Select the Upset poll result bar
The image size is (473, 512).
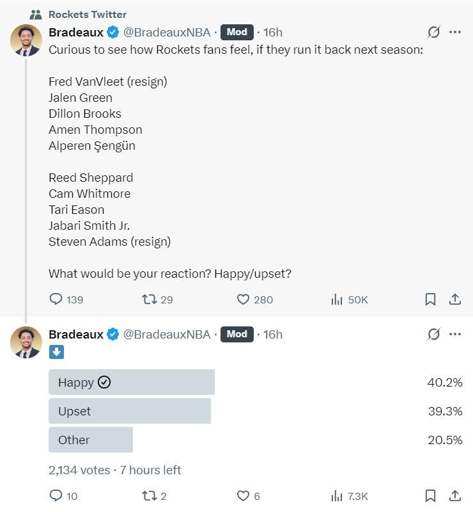pos(129,411)
